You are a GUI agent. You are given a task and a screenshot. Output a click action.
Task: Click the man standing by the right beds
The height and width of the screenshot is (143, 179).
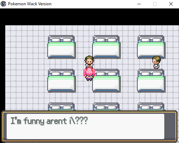click(x=157, y=62)
